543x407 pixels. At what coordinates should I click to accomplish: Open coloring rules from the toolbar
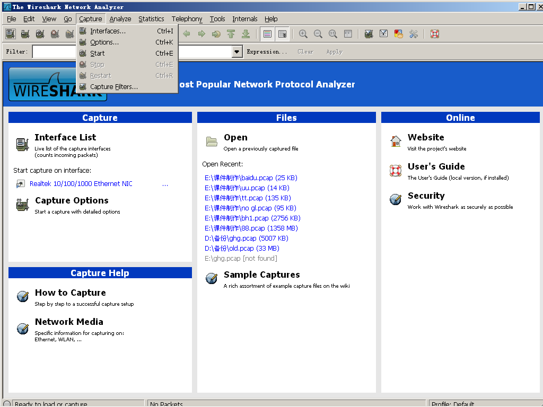398,34
